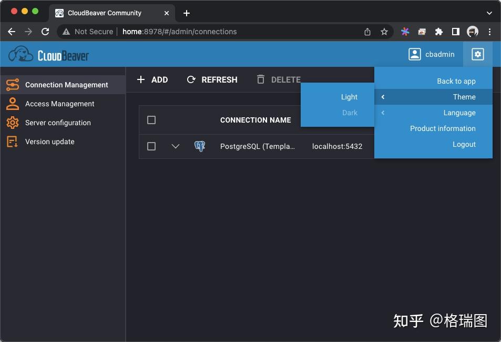Click the cbadmin user avatar icon

414,54
